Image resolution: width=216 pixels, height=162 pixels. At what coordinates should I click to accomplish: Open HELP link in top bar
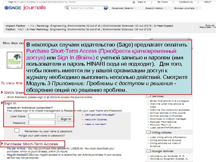tap(208, 2)
